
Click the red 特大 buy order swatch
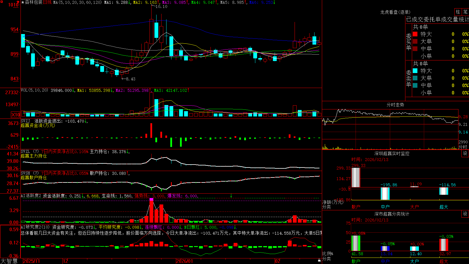pyautogui.click(x=415, y=34)
